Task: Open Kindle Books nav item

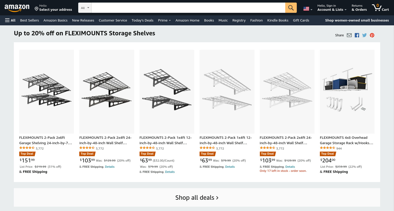Action: [x=278, y=20]
